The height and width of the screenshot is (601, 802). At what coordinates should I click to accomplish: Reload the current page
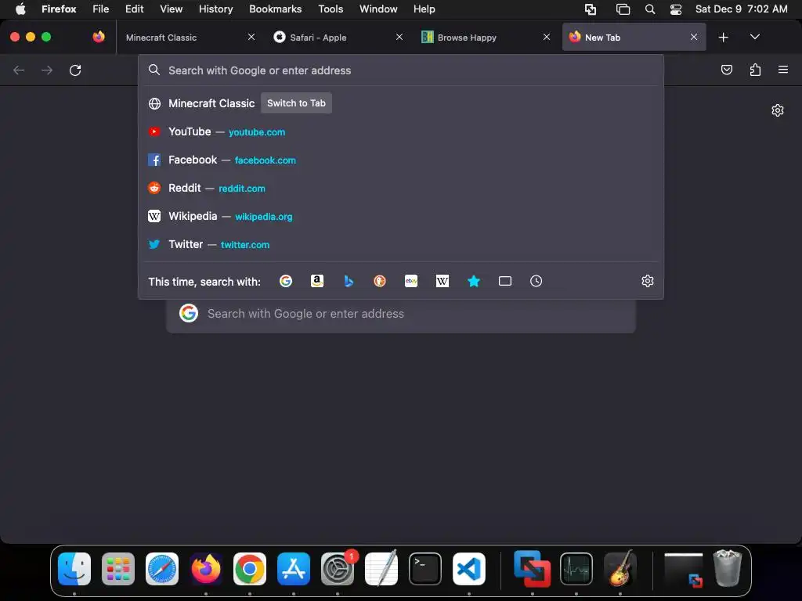75,70
